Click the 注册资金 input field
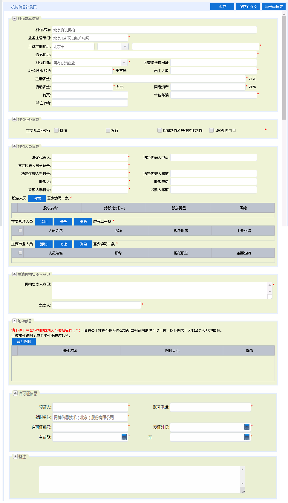The width and height of the screenshot is (288, 503). pos(149,79)
